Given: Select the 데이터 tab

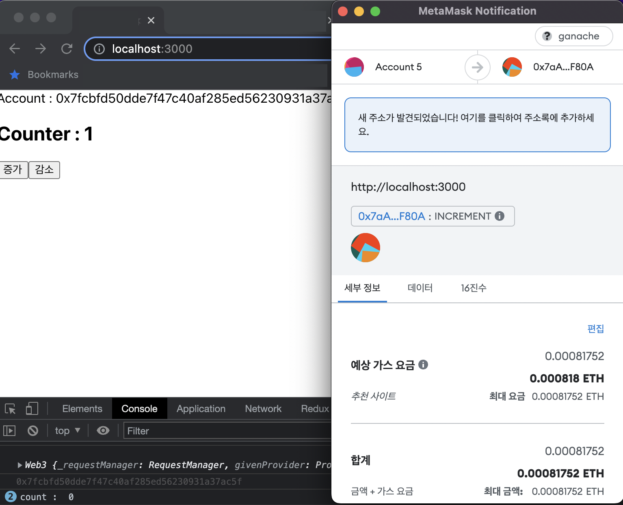Looking at the screenshot, I should coord(420,288).
